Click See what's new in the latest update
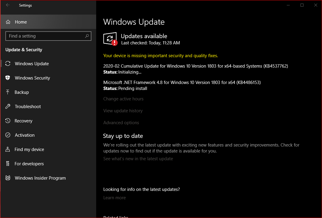This screenshot has height=218, width=322. tap(138, 159)
